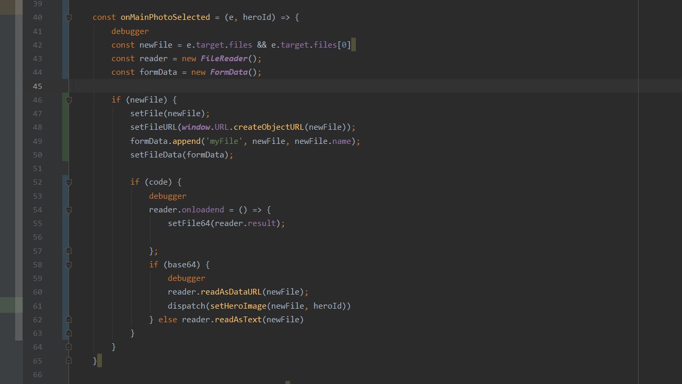
Task: Collapse the if (code) block fold marker
Action: pyautogui.click(x=68, y=182)
